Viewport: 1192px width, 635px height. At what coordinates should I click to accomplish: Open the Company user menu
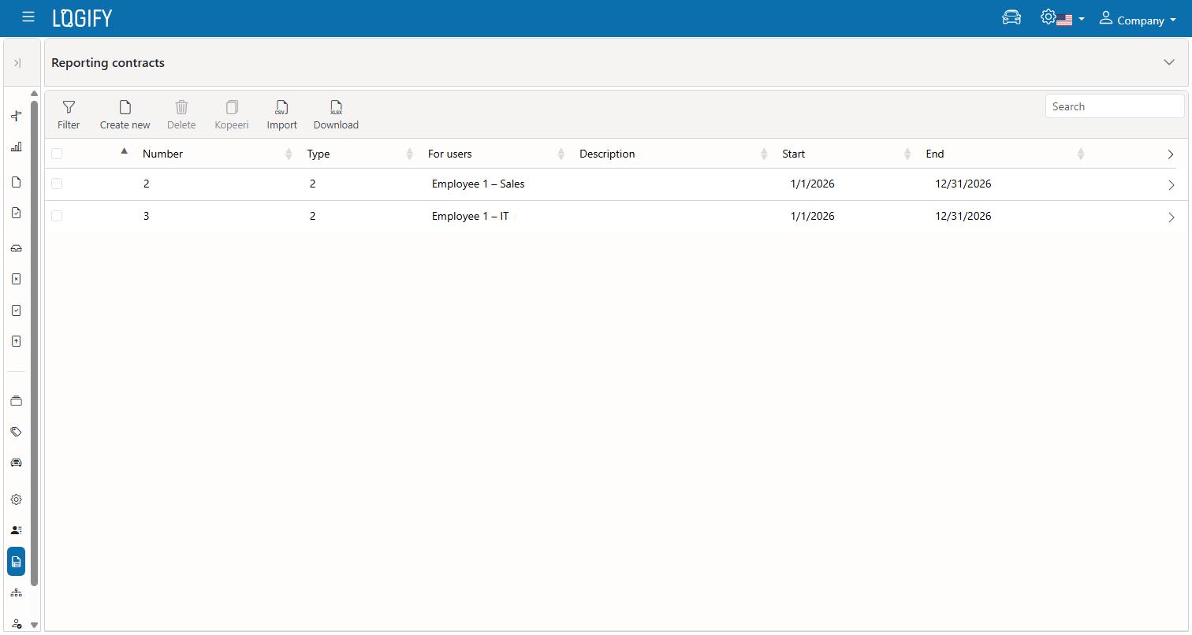1138,19
